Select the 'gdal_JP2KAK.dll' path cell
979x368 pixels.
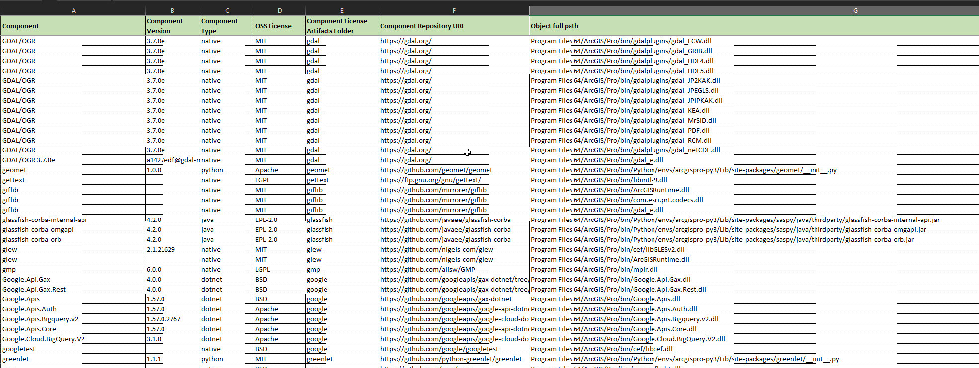click(754, 80)
